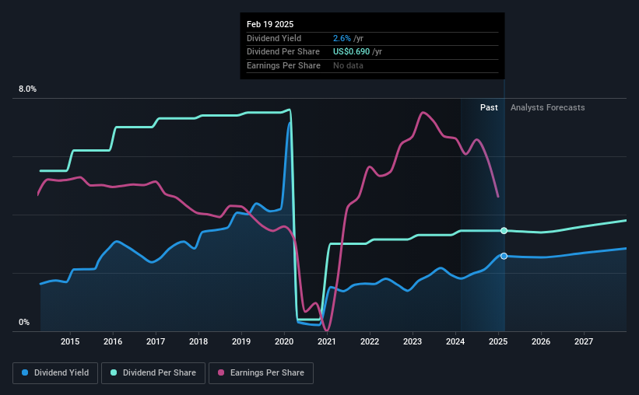Screen dimensions: 639x395
Task: Click the teal data point marker at 2025
Action: coord(504,230)
